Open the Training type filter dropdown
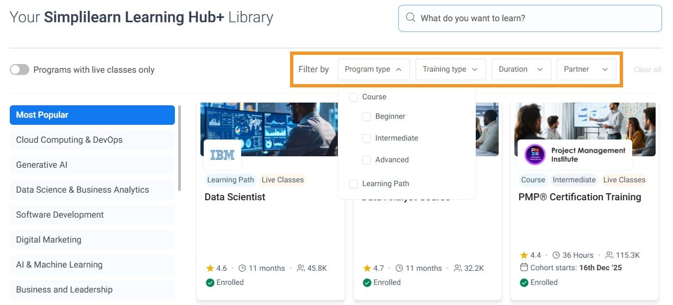This screenshot has width=673, height=305. point(450,69)
